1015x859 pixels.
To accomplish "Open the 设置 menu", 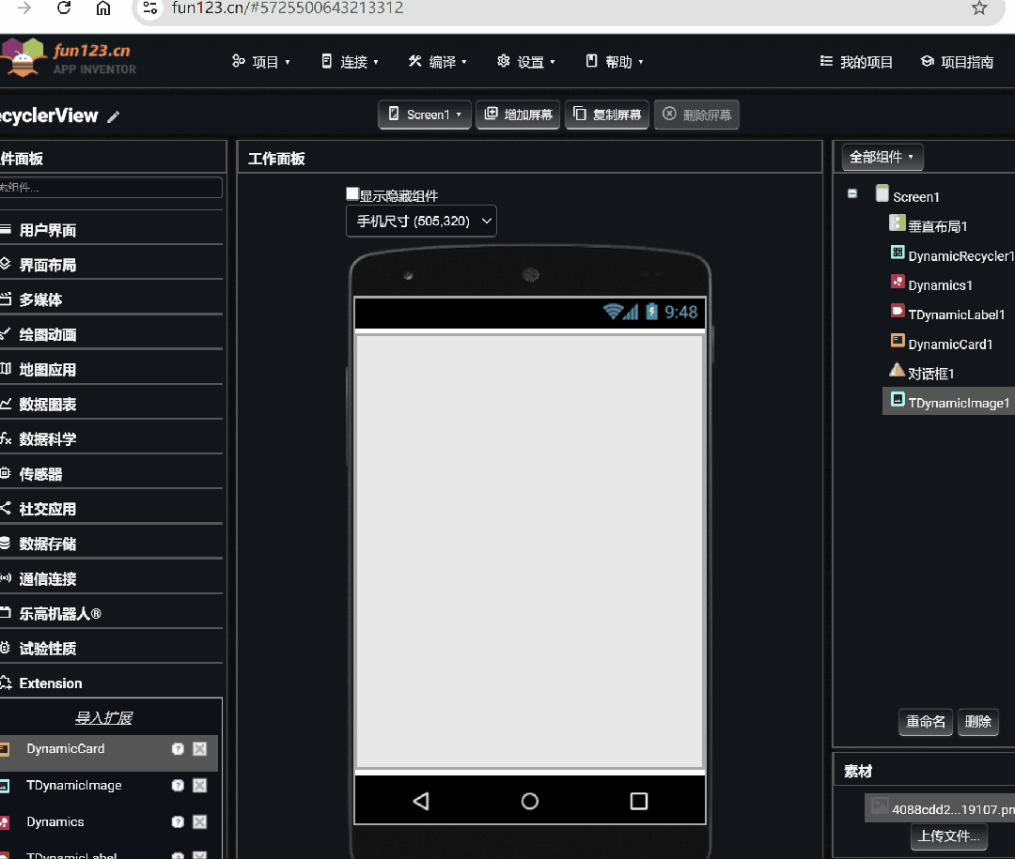I will tap(526, 61).
